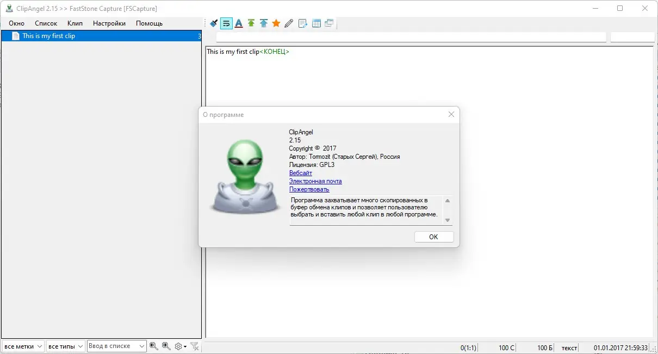Click the table grid toolbar icon

(316, 23)
